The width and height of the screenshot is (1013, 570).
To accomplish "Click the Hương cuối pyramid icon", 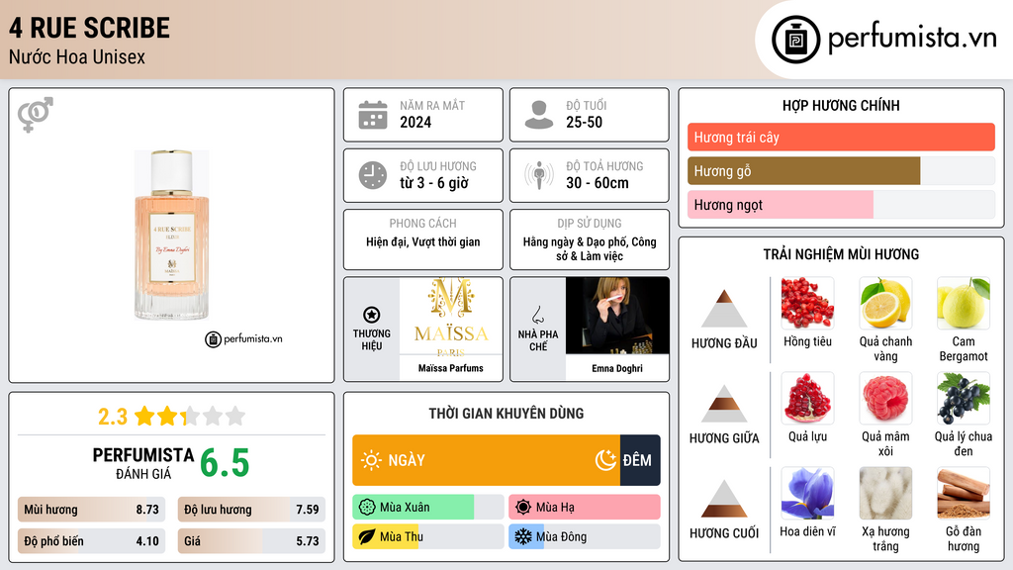I will [724, 499].
